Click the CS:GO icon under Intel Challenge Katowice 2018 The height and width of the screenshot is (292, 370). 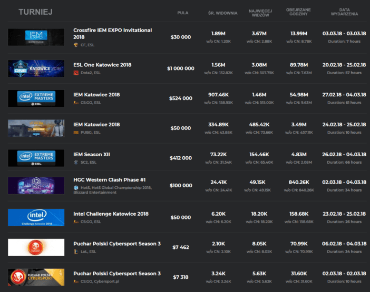coord(76,222)
